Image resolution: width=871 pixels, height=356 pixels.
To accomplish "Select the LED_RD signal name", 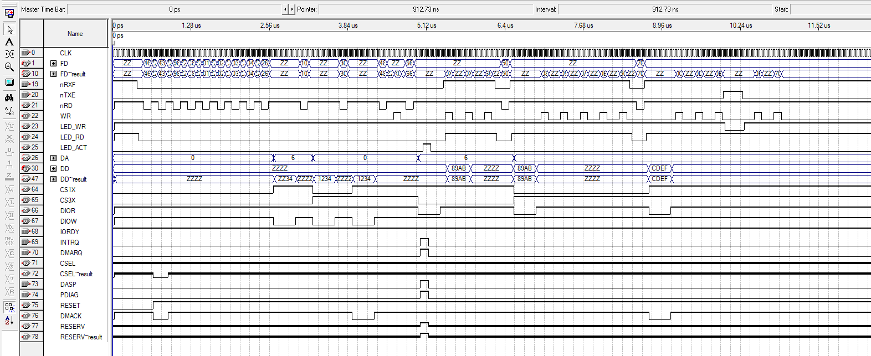I will [72, 137].
